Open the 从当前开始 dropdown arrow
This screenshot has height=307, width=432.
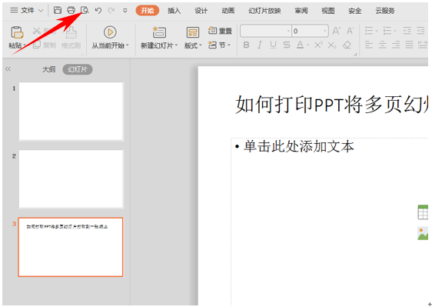click(x=128, y=45)
